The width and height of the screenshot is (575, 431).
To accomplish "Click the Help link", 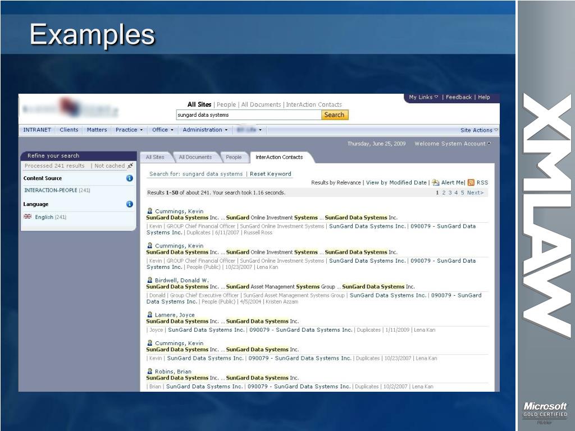I will 483,97.
